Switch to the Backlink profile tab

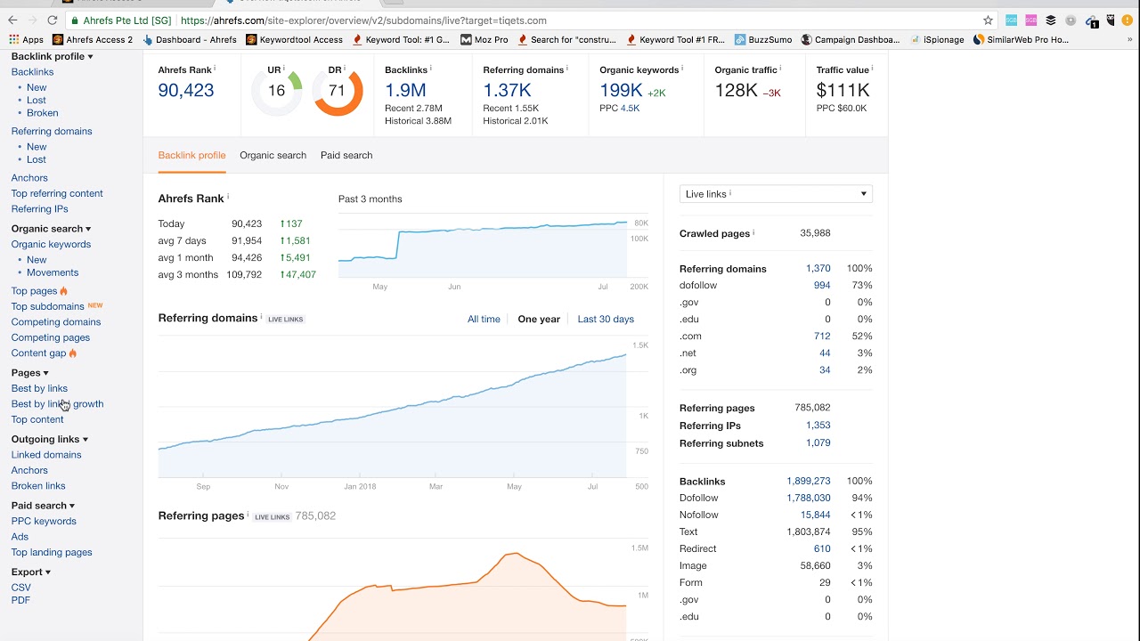point(191,155)
